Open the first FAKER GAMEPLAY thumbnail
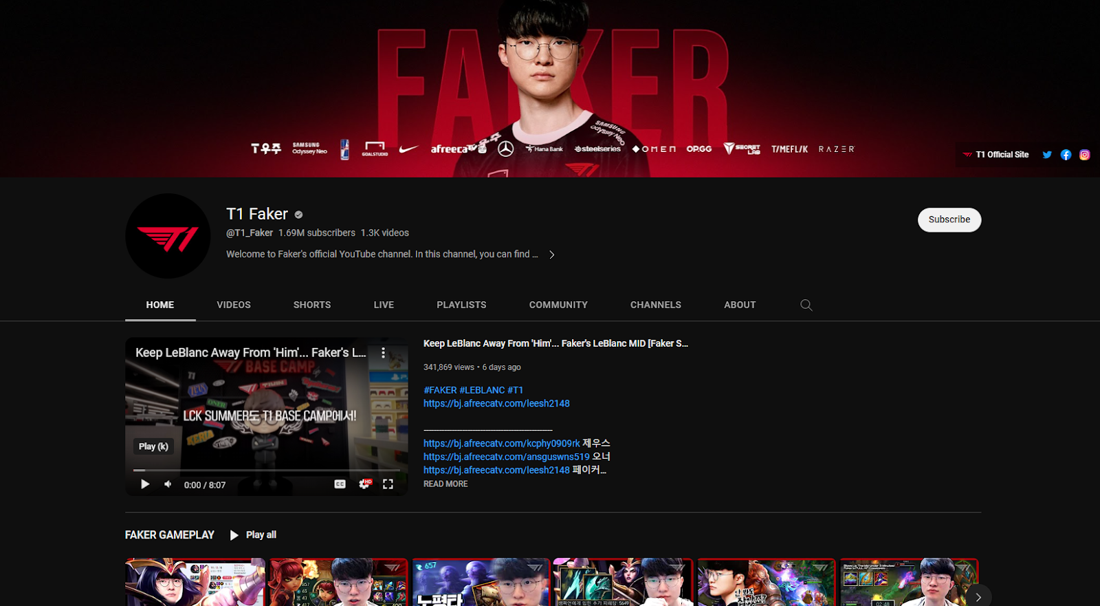Image resolution: width=1100 pixels, height=606 pixels. pos(195,582)
